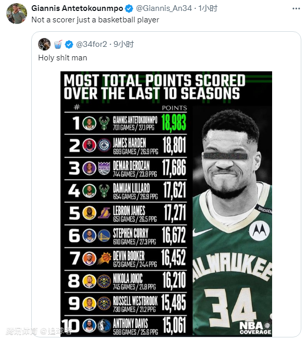Open the quoted tweet author's avatar
The width and height of the screenshot is (306, 340).
(44, 44)
